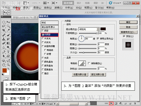Select the Clone Stamp tool
The width and height of the screenshot is (141, 106).
[4, 39]
